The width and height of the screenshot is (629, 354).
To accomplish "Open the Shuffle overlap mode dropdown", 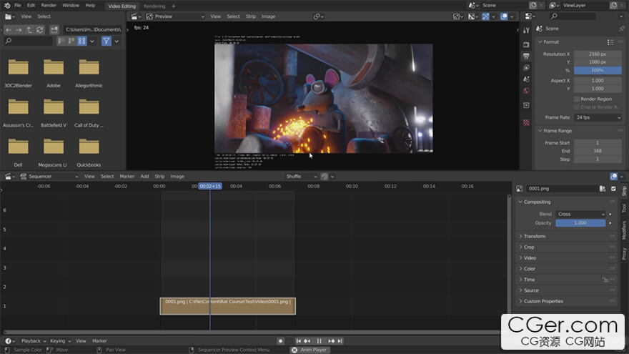I will click(301, 176).
